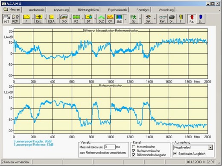Click Summenpegel Referenz: 63dB text
Screen dimensions: 222x166
[x=34, y=145]
